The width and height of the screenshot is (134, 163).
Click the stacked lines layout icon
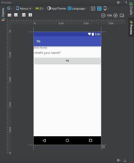pos(9,15)
